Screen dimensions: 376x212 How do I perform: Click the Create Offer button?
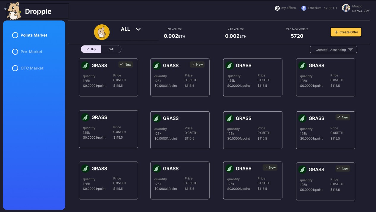click(x=346, y=32)
